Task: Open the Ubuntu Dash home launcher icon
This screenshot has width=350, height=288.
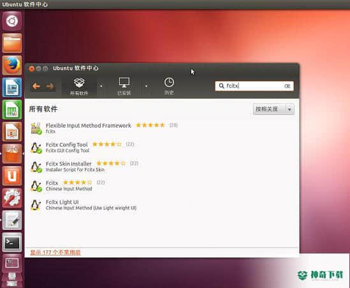Action: point(12,21)
